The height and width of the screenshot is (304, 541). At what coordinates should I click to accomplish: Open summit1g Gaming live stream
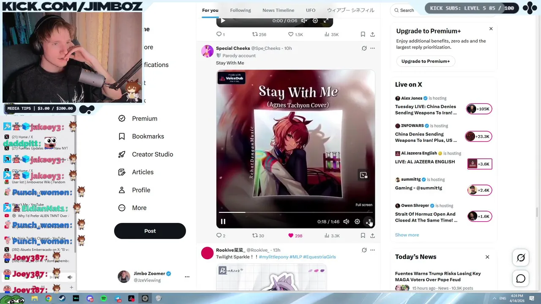click(x=443, y=186)
